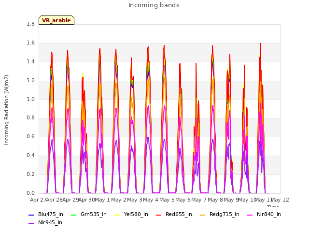Screen dimensions: 309x232
Task: Click the Nir945_in legend entry
Action: pos(45,223)
